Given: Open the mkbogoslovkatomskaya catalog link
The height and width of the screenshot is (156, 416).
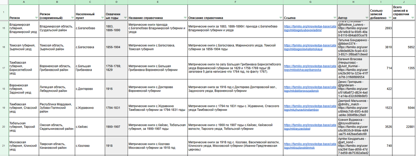Looking at the screenshot, I should click(x=310, y=47).
